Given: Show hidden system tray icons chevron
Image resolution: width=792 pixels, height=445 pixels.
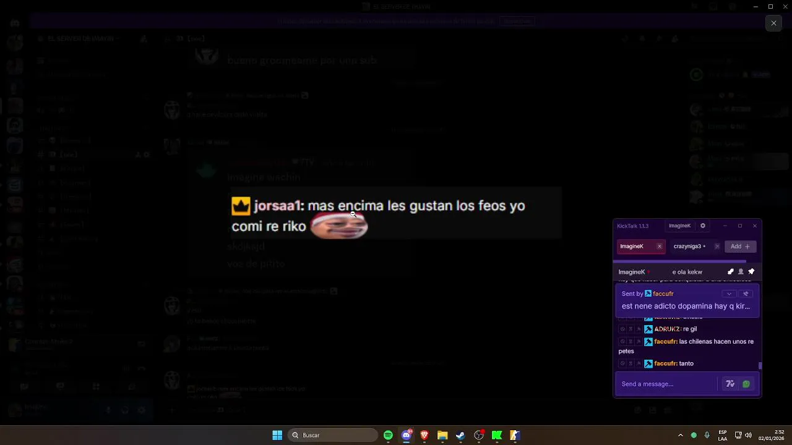Looking at the screenshot, I should 681,435.
